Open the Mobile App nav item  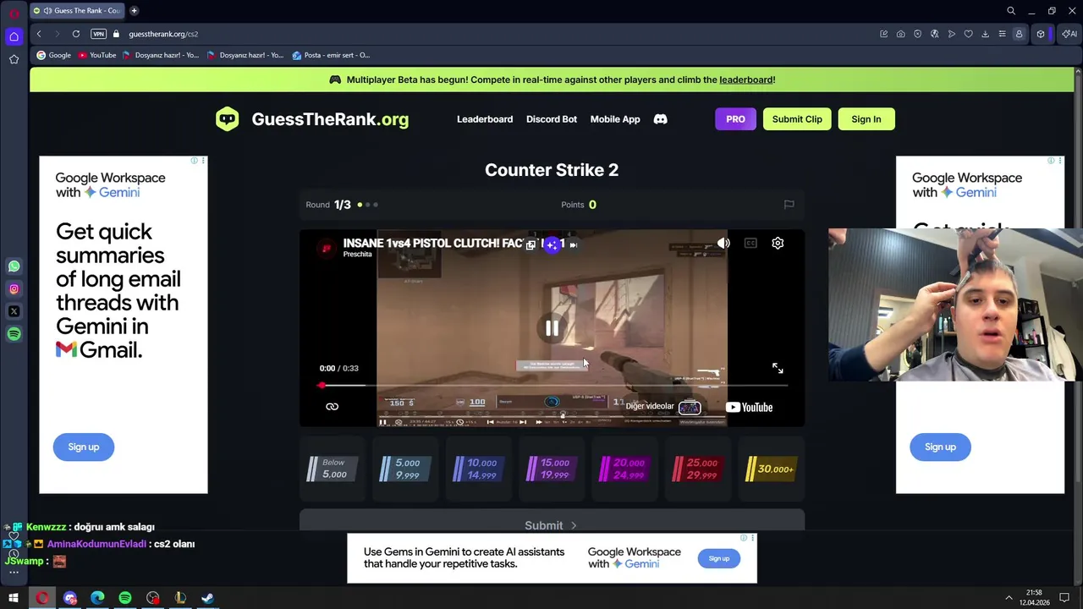615,119
